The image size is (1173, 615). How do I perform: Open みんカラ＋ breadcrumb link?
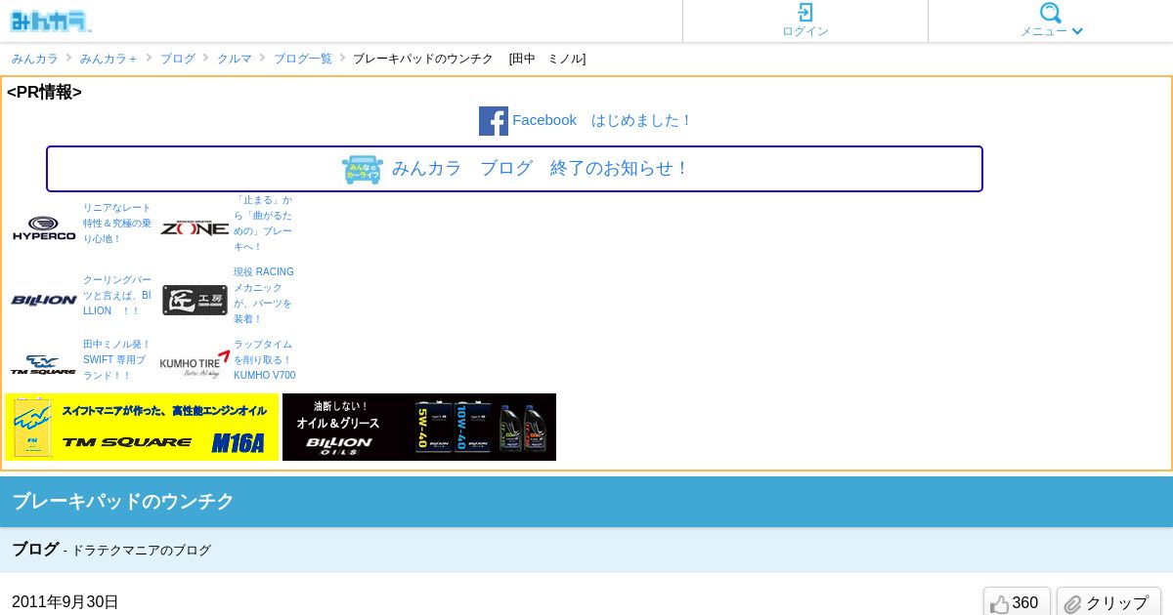[x=109, y=59]
